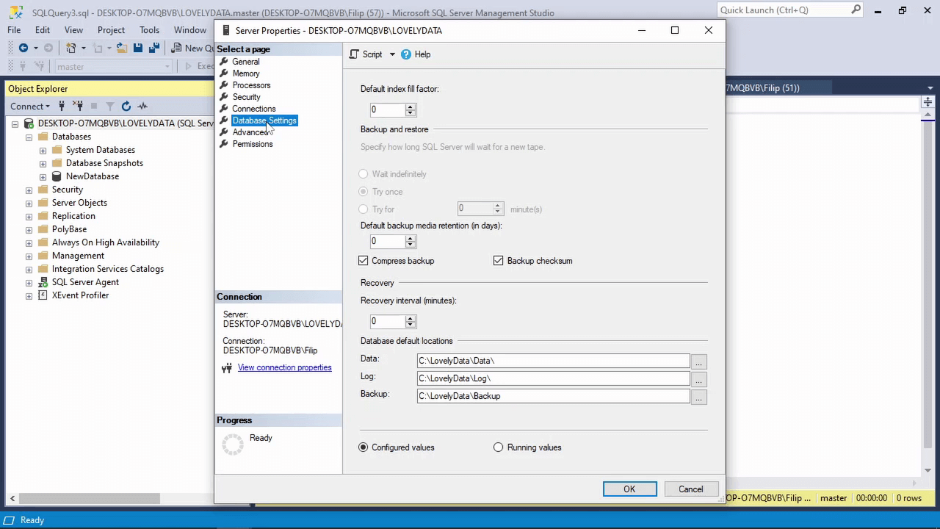This screenshot has height=529, width=940.
Task: Select the PolyBase tree item
Action: [x=69, y=229]
